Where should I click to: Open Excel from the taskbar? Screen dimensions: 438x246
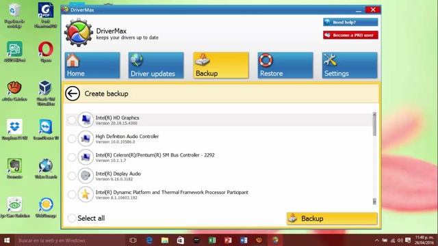[x=212, y=240]
